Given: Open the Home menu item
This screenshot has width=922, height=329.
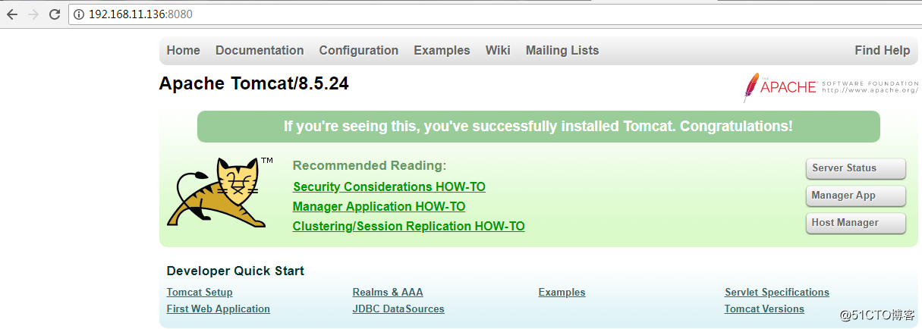Looking at the screenshot, I should [184, 51].
